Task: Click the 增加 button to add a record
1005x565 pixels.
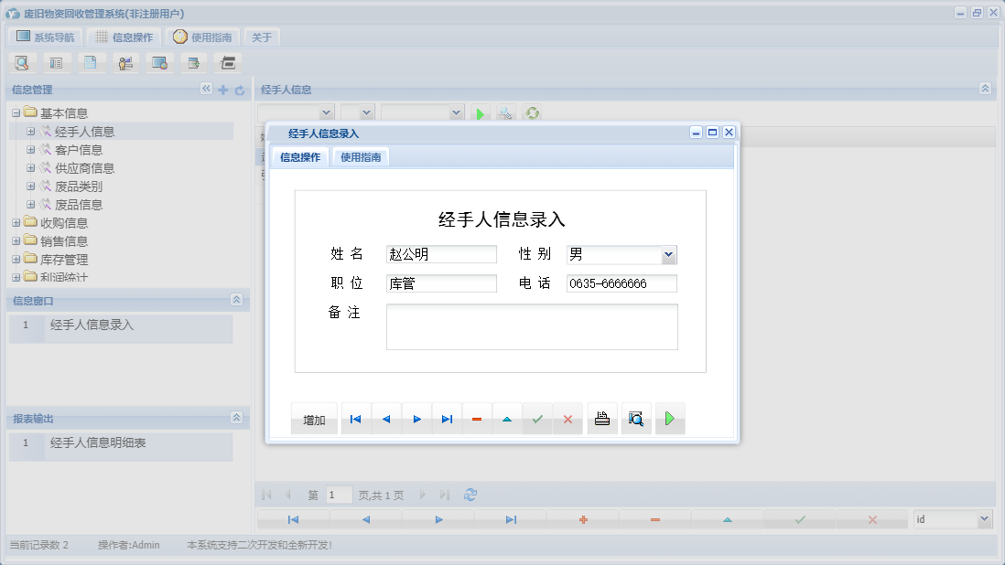Action: point(314,418)
